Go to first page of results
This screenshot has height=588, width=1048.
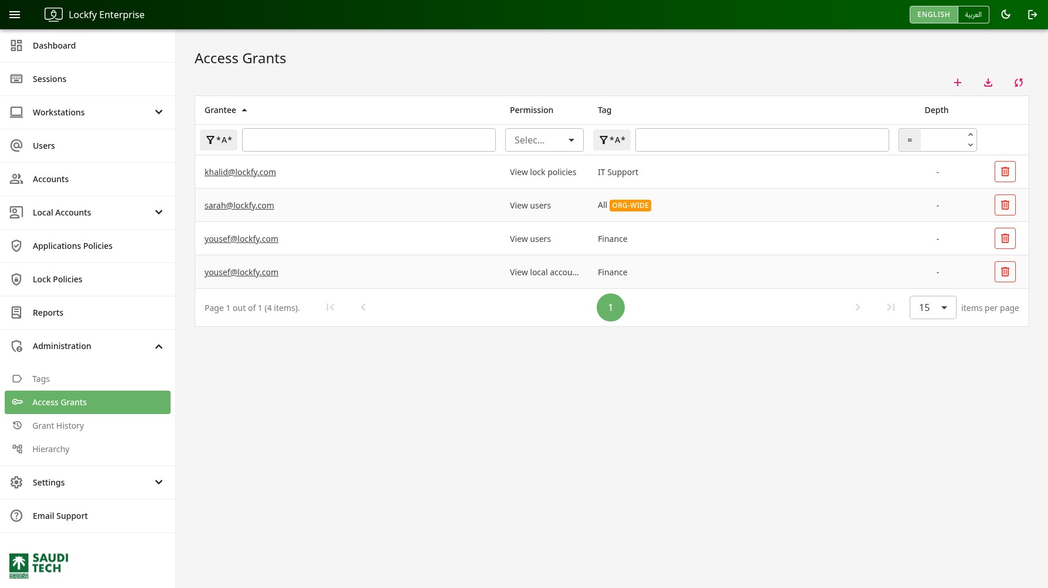[x=331, y=307]
